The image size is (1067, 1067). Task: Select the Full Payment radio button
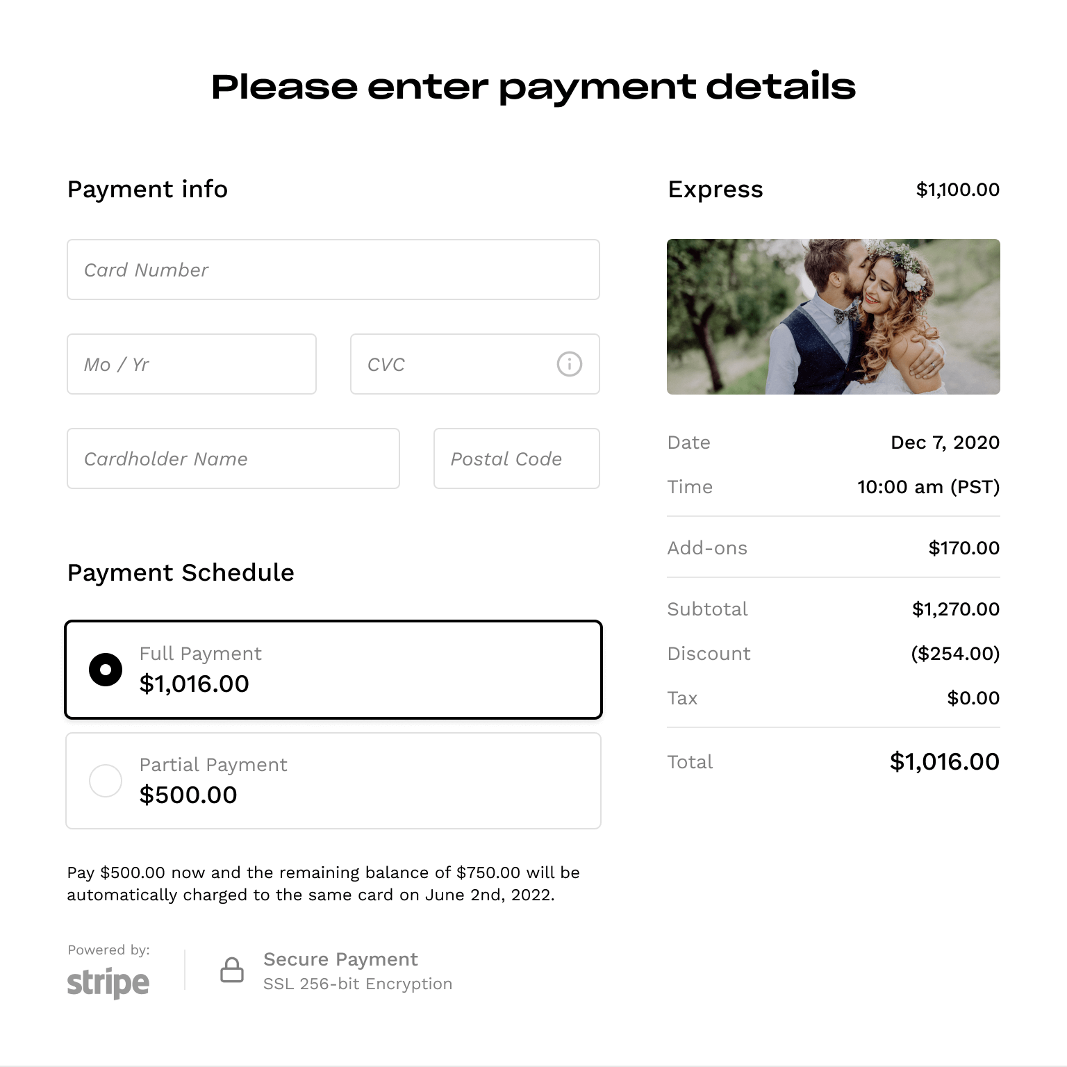[x=106, y=670]
